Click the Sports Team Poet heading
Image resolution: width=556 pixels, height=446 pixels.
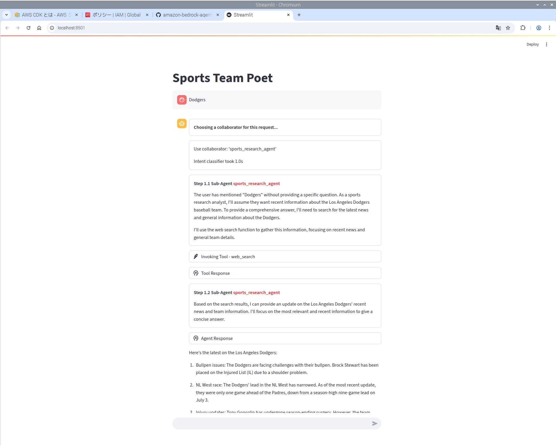coord(223,78)
